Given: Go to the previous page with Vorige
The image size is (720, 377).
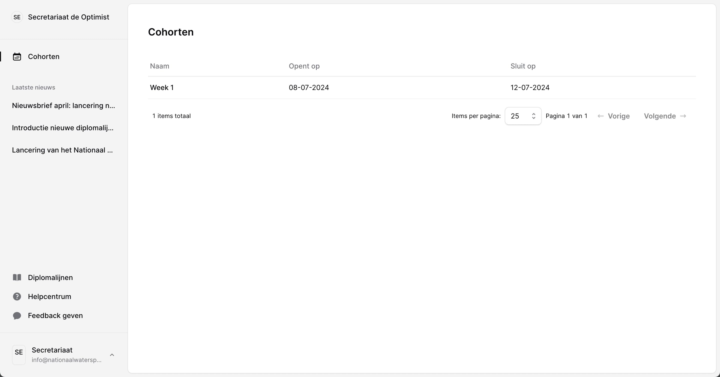Looking at the screenshot, I should 613,116.
